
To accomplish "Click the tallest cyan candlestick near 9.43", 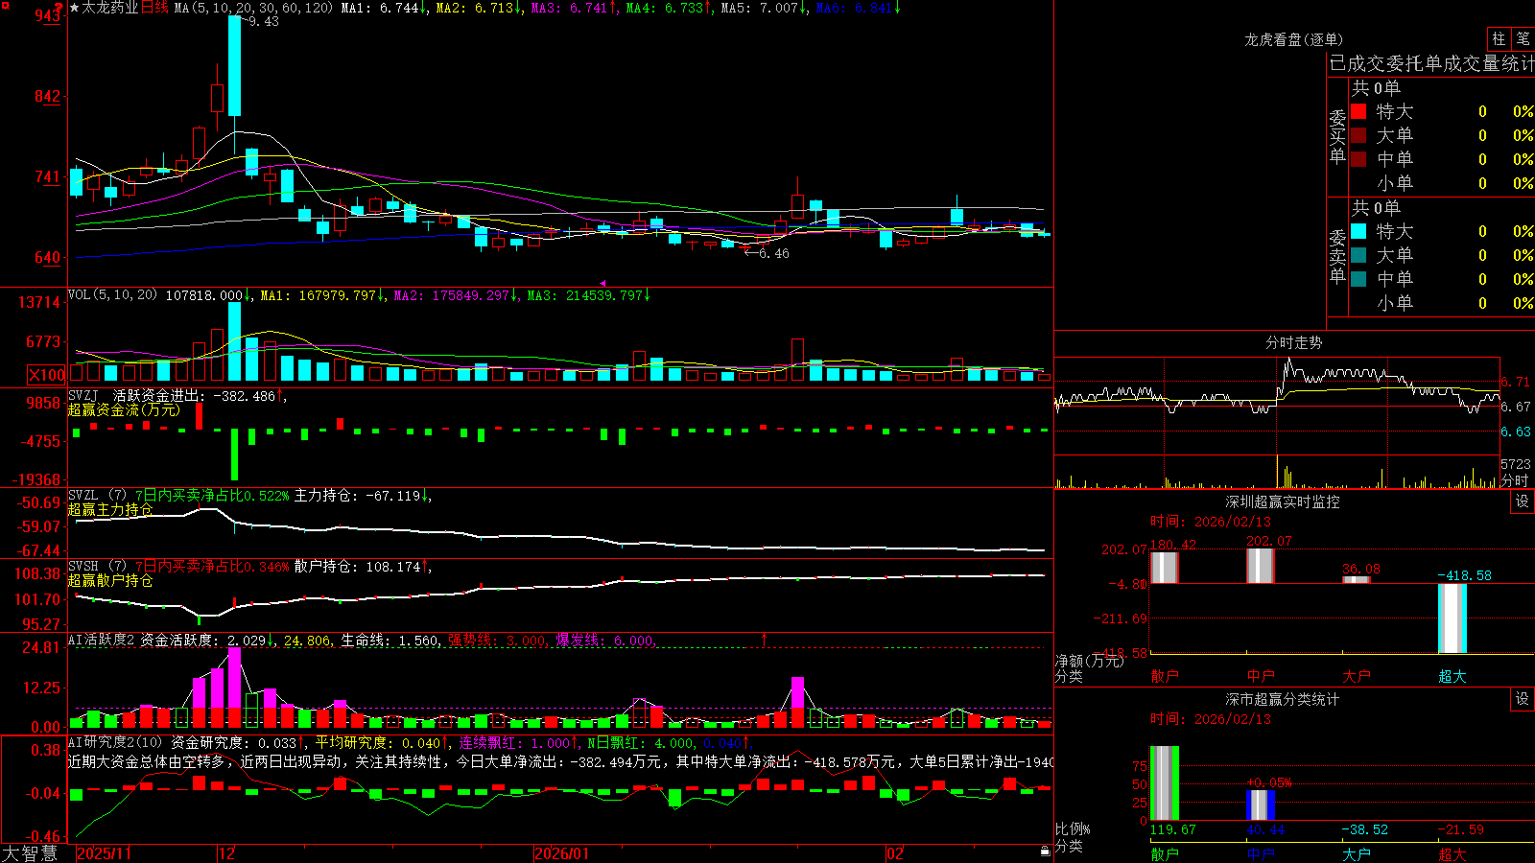I will pyautogui.click(x=234, y=65).
